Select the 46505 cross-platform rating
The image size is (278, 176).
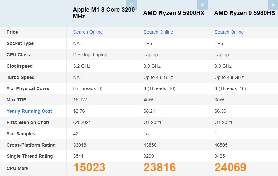tap(221, 145)
